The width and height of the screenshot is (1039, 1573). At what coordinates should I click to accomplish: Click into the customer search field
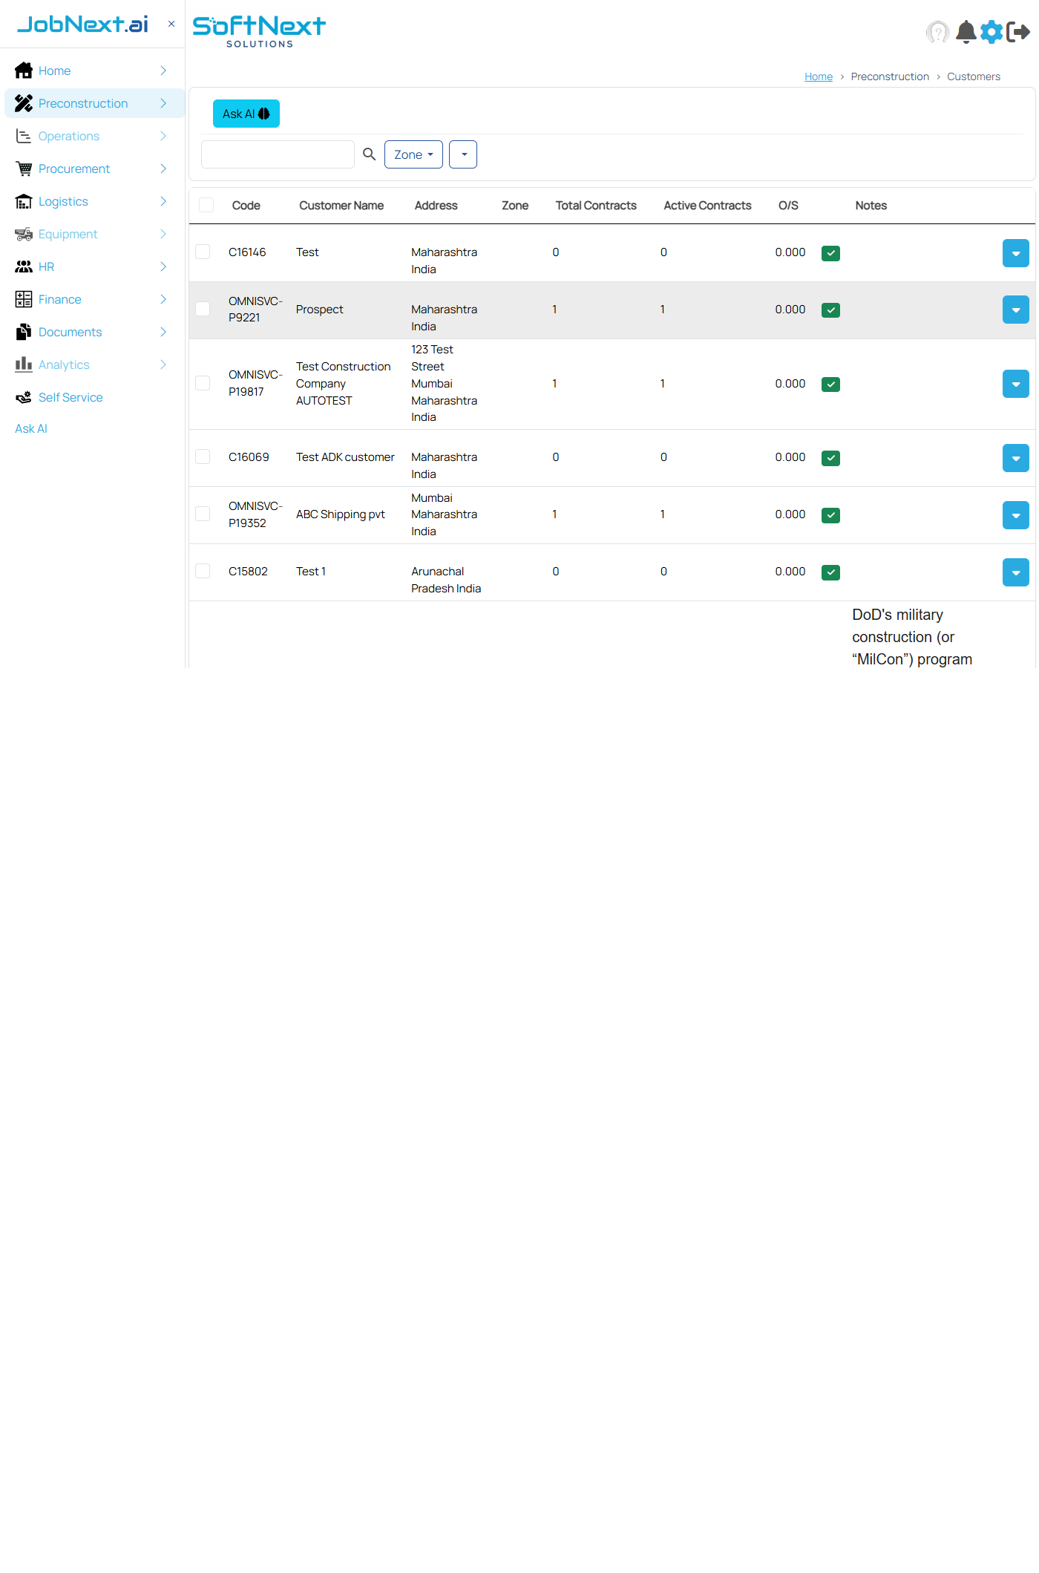coord(278,154)
